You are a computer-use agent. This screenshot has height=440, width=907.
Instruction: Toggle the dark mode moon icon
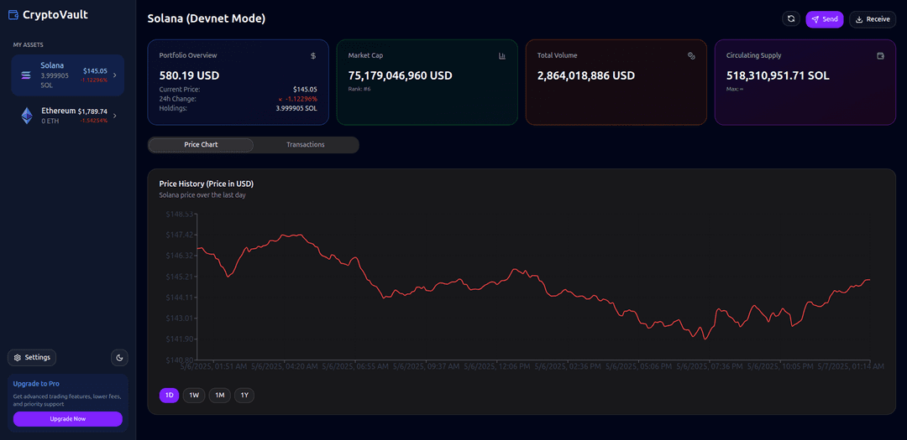[x=120, y=357]
